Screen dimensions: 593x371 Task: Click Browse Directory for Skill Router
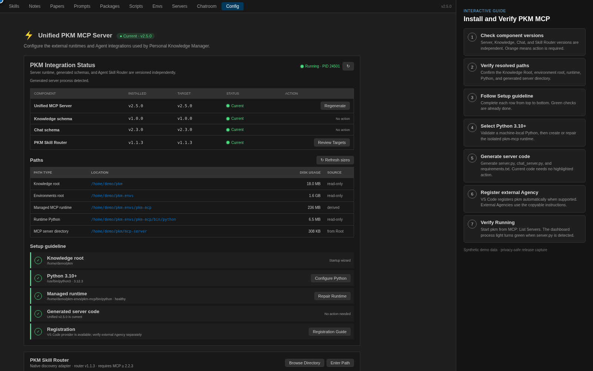(x=305, y=363)
